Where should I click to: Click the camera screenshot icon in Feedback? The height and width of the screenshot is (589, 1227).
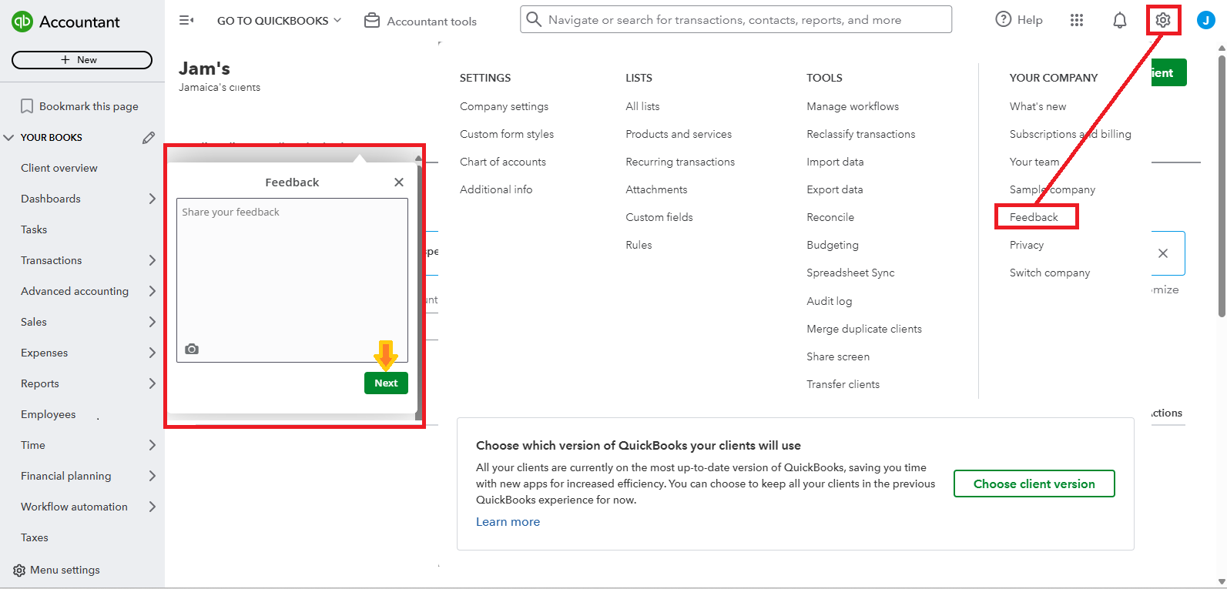tap(192, 349)
